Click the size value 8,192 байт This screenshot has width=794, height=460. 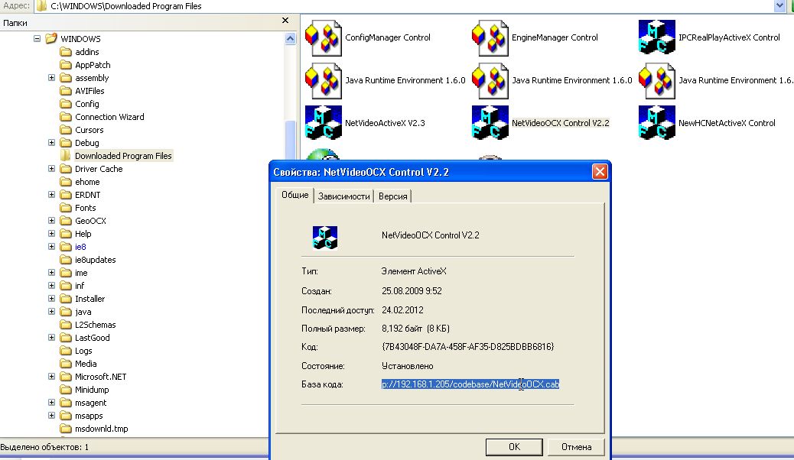415,329
